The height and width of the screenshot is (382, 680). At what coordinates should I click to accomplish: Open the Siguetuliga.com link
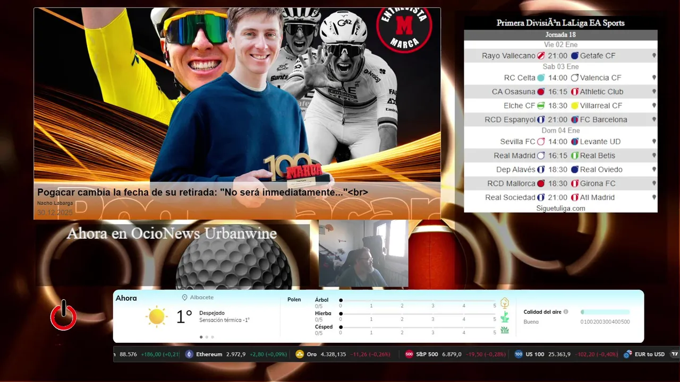560,209
